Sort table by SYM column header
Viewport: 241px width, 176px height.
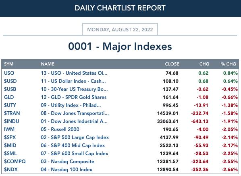8,64
